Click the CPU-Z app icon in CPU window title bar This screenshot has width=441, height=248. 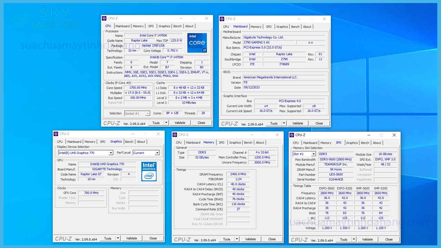[x=104, y=18]
